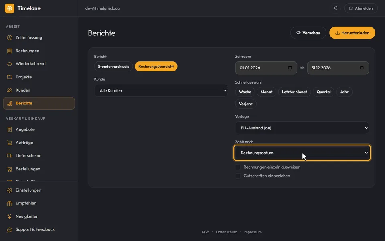The width and height of the screenshot is (385, 241).
Task: Click the end date field 31.12.2026
Action: point(338,68)
